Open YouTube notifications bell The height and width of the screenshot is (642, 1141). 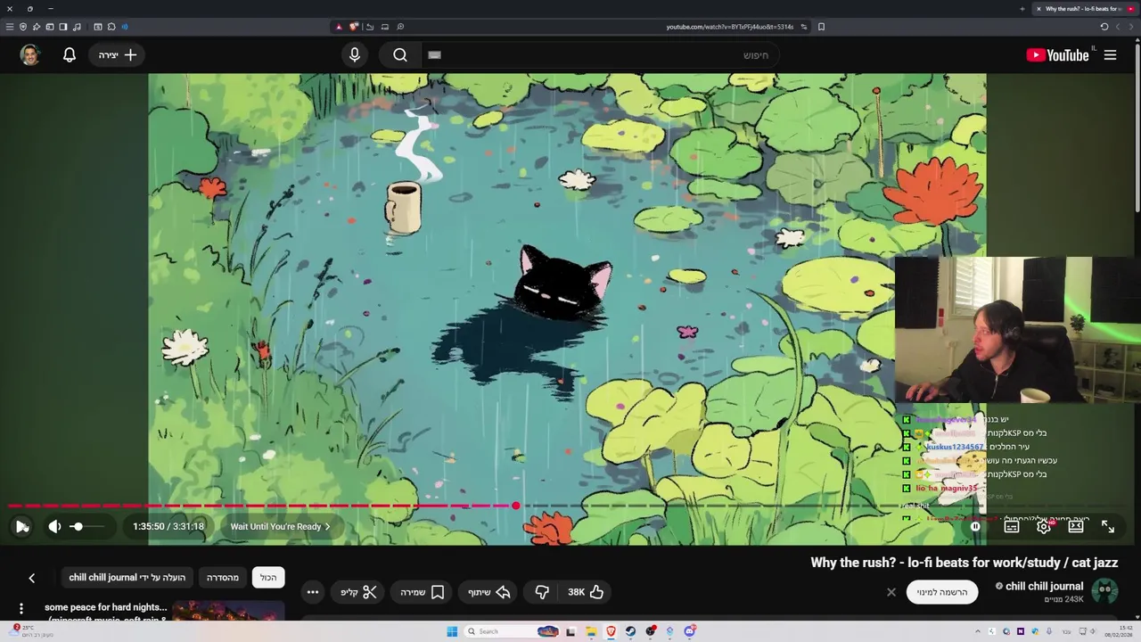pyautogui.click(x=70, y=55)
